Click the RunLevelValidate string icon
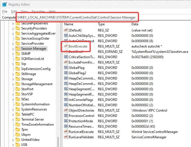 pos(66,137)
